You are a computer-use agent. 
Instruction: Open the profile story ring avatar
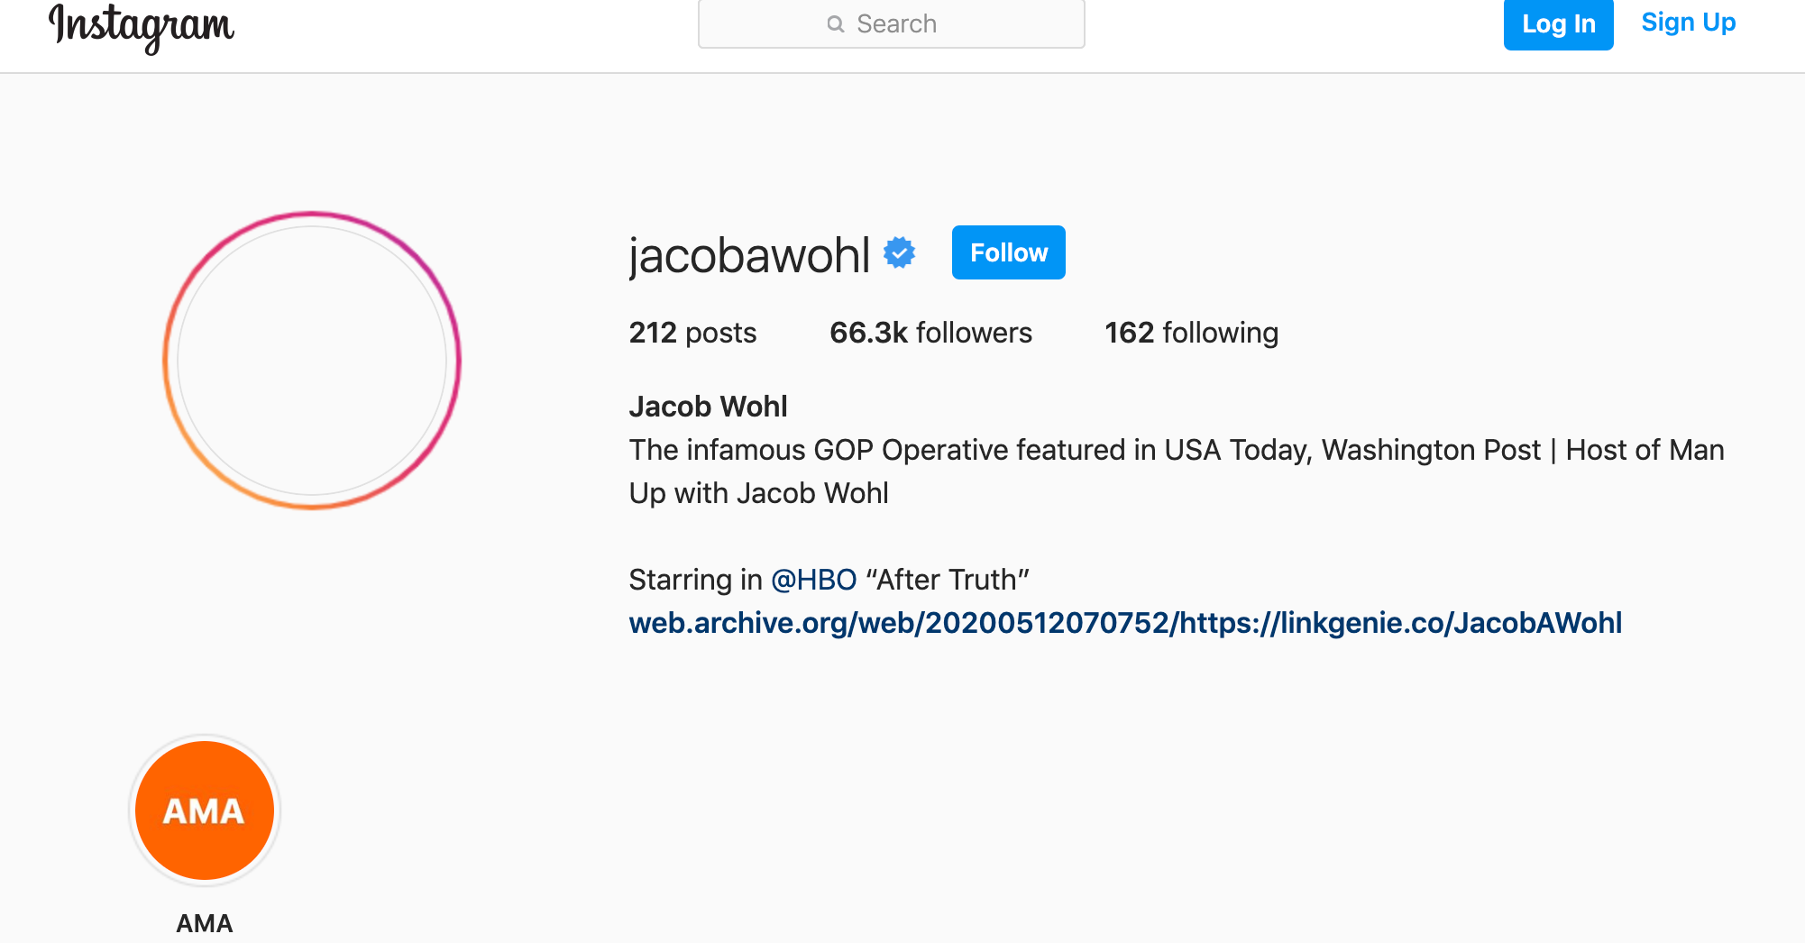point(312,361)
